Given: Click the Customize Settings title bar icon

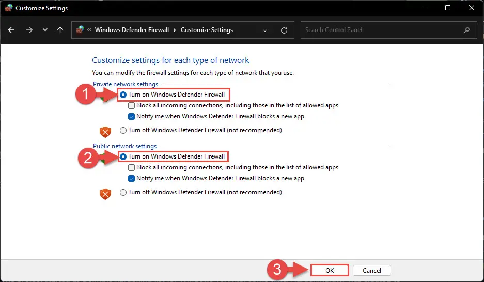Looking at the screenshot, I should click(9, 8).
